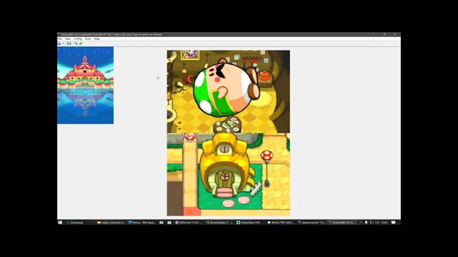Click the castle image thumbnail on the left
The width and height of the screenshot is (458, 257).
(85, 85)
